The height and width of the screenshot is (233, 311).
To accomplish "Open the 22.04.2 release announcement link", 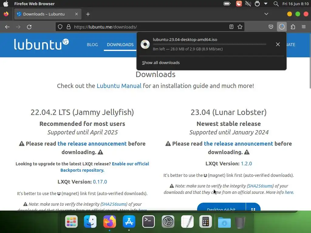I will coord(92,144).
